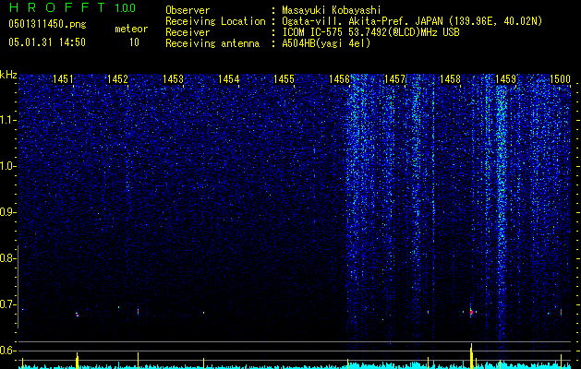Viewport: 581px width, 369px height.
Task: Click the red meteor echo near 1458
Action: (471, 313)
